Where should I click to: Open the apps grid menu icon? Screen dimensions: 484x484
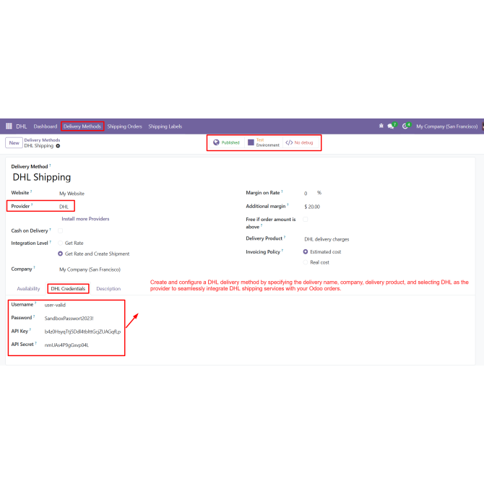pyautogui.click(x=9, y=126)
